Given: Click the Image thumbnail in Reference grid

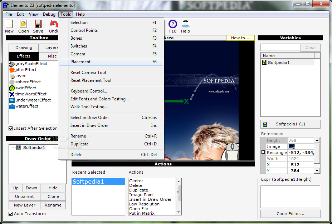Looking at the screenshot, I should coord(292,146).
